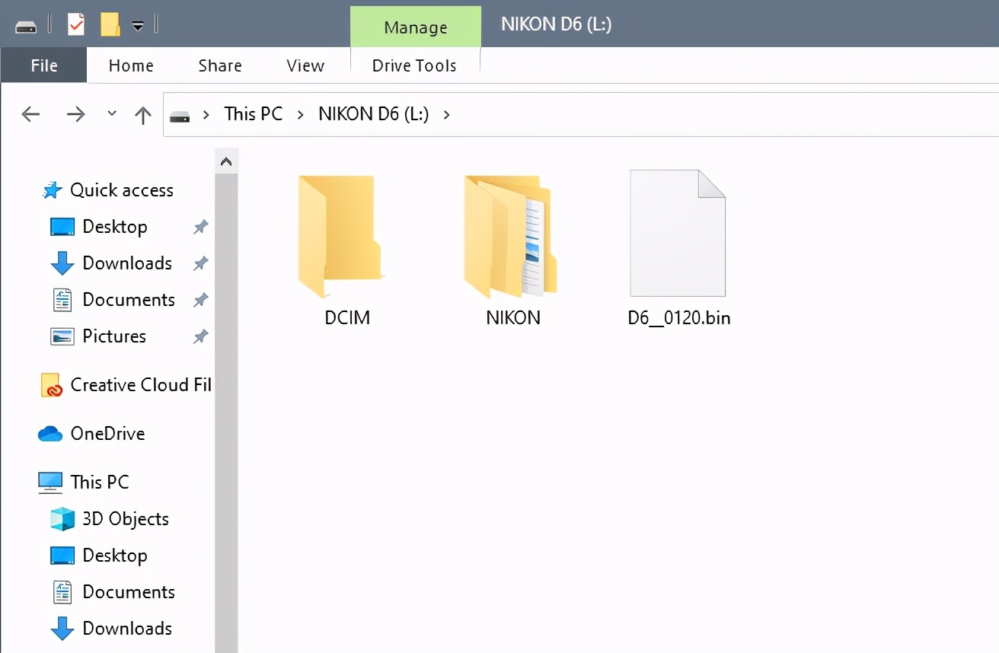999x653 pixels.
Task: Open the Downloads folder listed under This PC
Action: tap(111, 629)
